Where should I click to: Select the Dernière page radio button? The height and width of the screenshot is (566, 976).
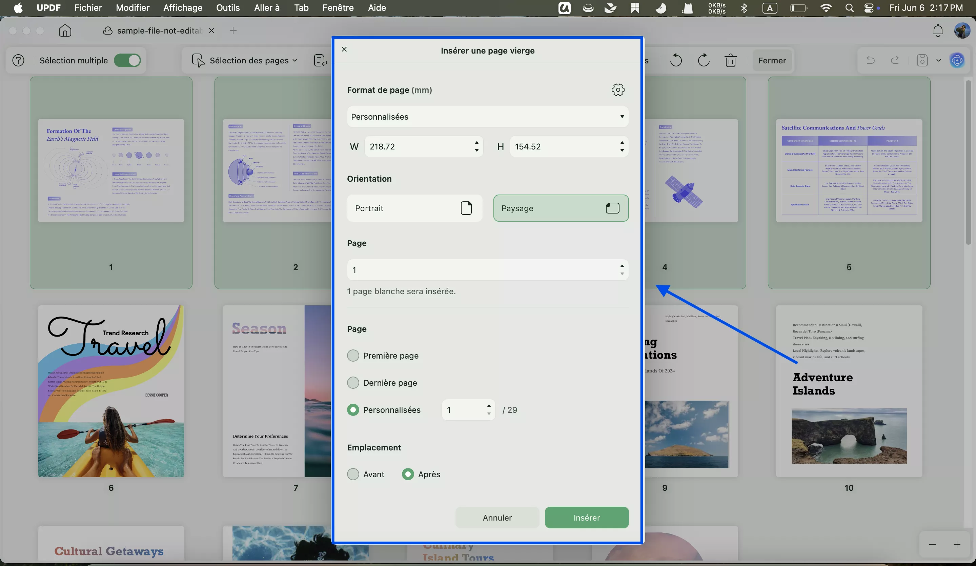(x=353, y=383)
